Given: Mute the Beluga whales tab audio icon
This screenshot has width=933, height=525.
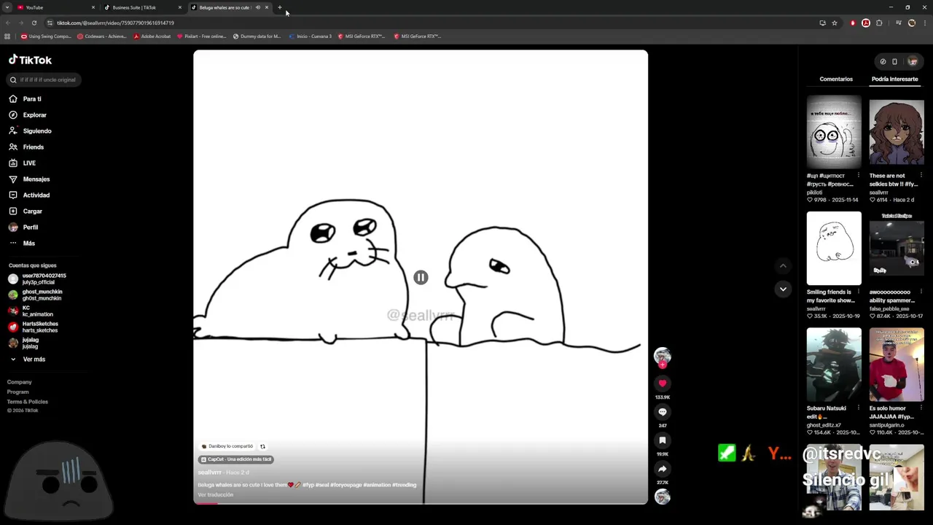Looking at the screenshot, I should click(257, 7).
